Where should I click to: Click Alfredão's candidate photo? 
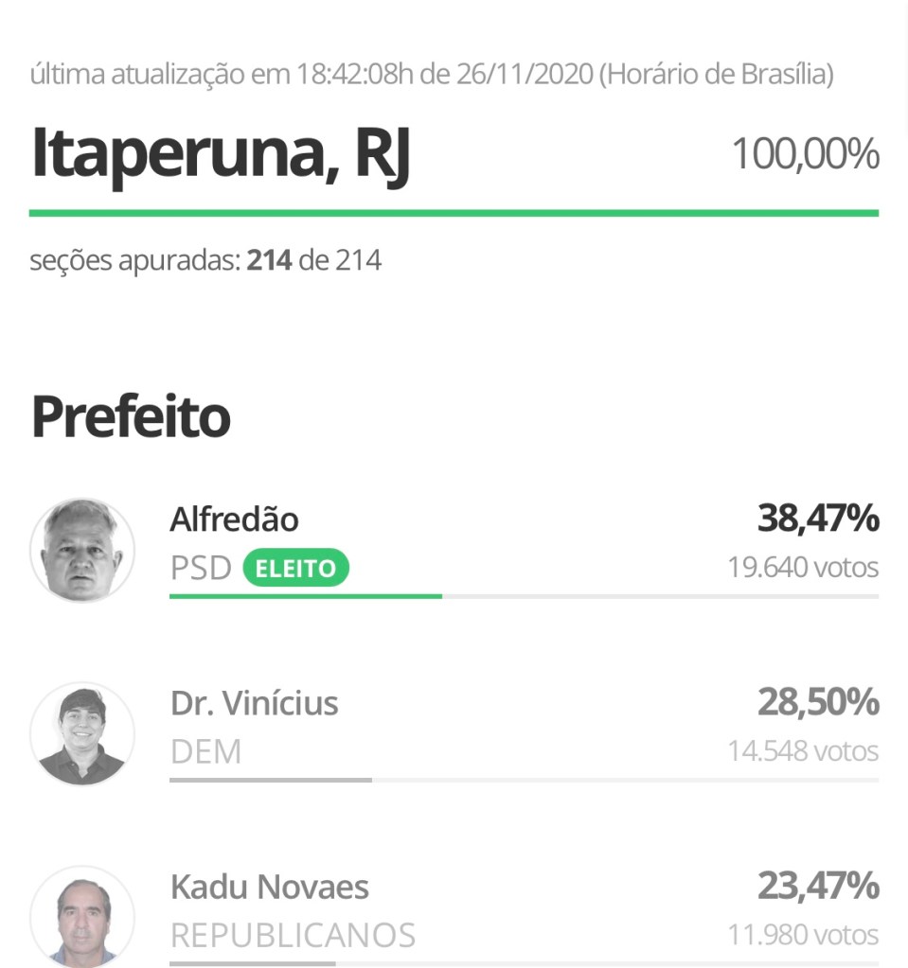pos(82,550)
